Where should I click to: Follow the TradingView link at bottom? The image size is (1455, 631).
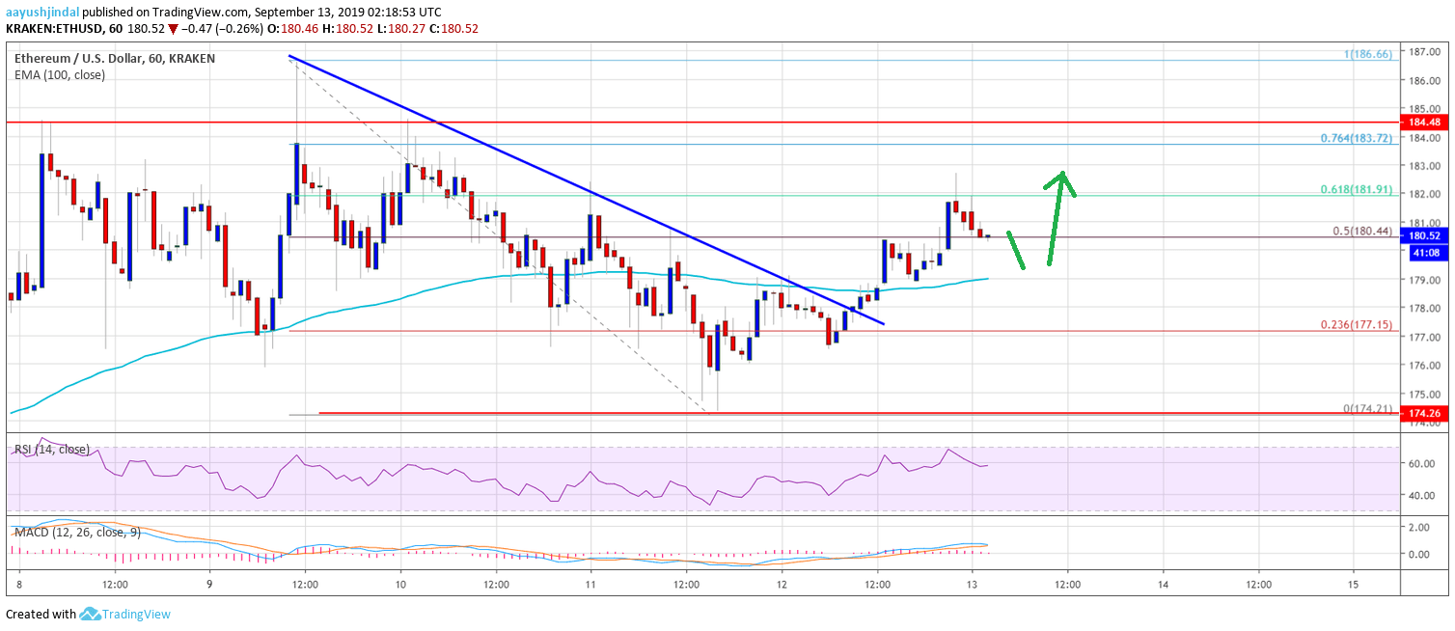[135, 614]
